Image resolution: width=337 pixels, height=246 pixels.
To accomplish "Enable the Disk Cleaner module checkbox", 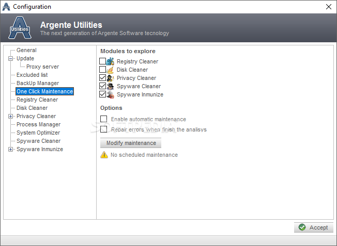I will pos(102,70).
